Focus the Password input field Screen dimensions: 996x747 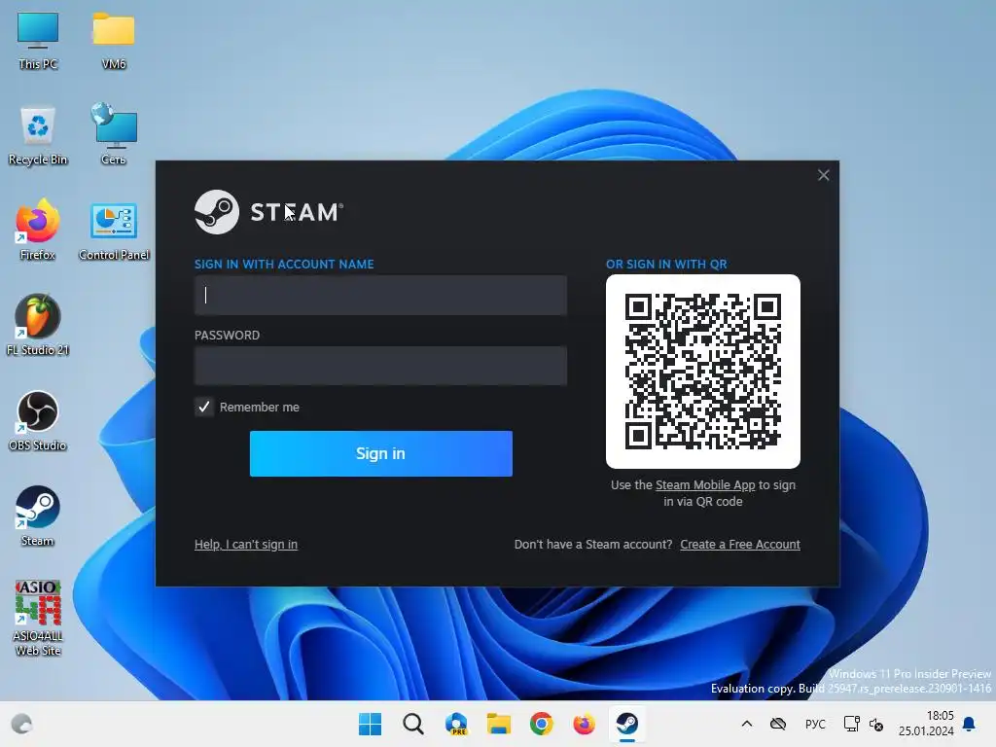click(x=380, y=366)
